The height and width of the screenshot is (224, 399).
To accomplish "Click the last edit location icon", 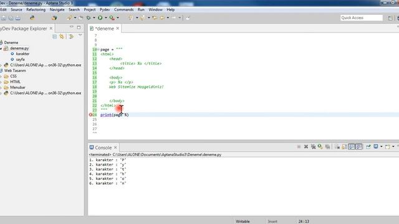I will tap(155, 18).
